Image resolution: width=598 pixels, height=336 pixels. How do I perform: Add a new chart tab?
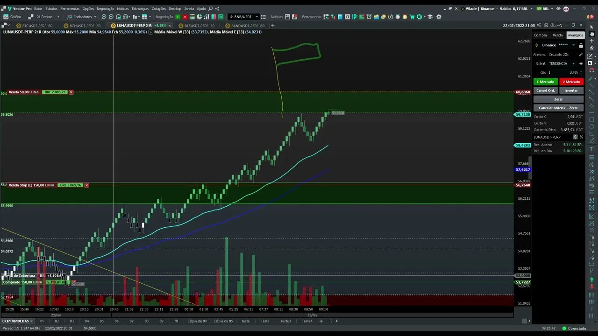point(273,26)
